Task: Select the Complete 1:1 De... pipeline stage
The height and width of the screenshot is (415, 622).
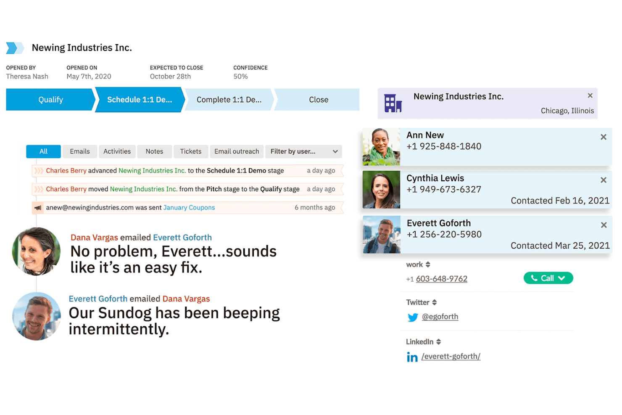Action: (x=229, y=100)
